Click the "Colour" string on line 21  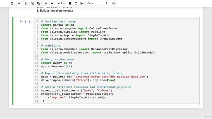click(x=103, y=91)
